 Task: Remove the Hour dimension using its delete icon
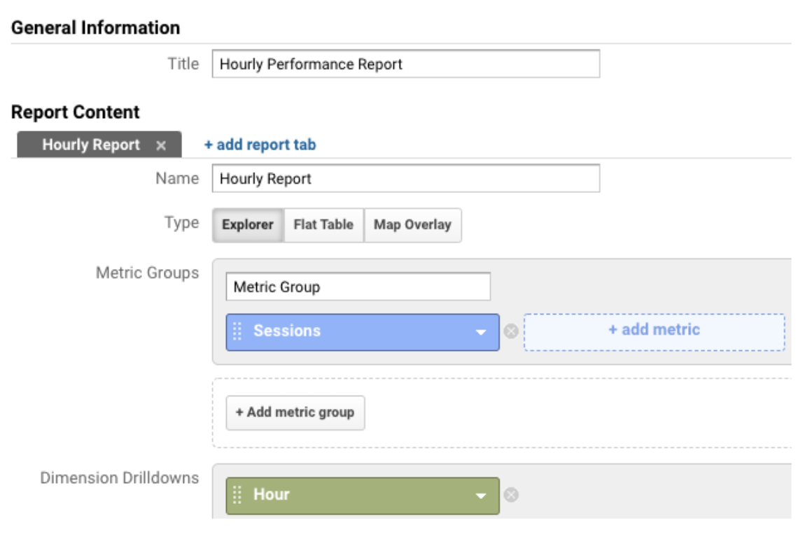click(511, 495)
